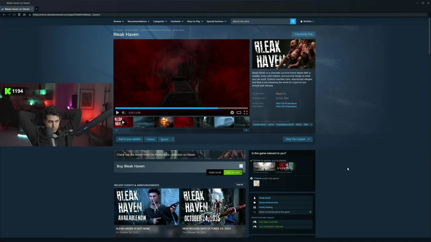Toggle theater mode on the trailer
The width and height of the screenshot is (431, 242).
[x=239, y=113]
